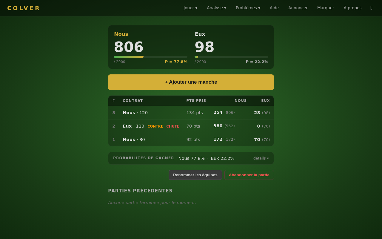The image size is (382, 239).
Task: Click the PTS PRIS column header
Action: coord(196,101)
